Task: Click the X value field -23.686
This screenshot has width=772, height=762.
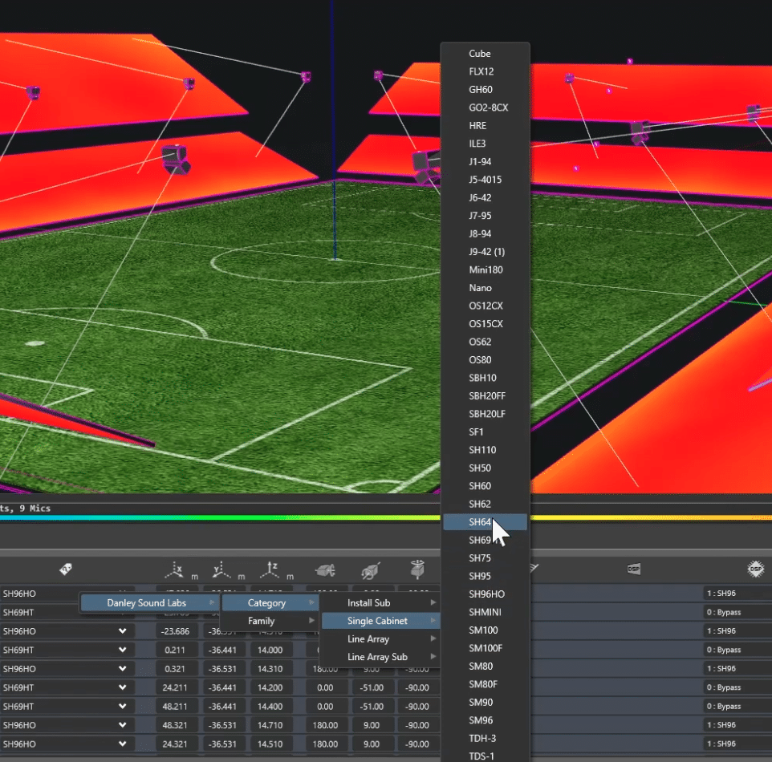Action: pos(175,631)
